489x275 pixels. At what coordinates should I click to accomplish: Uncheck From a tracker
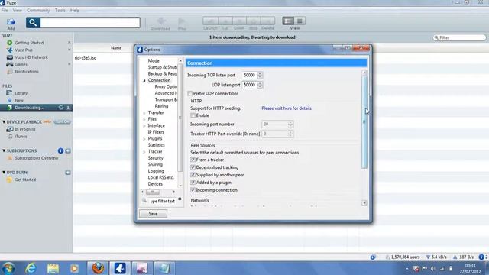tap(193, 160)
